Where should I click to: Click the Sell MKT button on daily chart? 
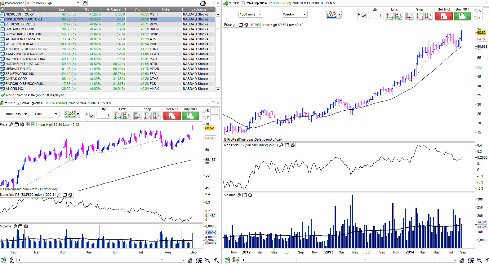(x=172, y=116)
